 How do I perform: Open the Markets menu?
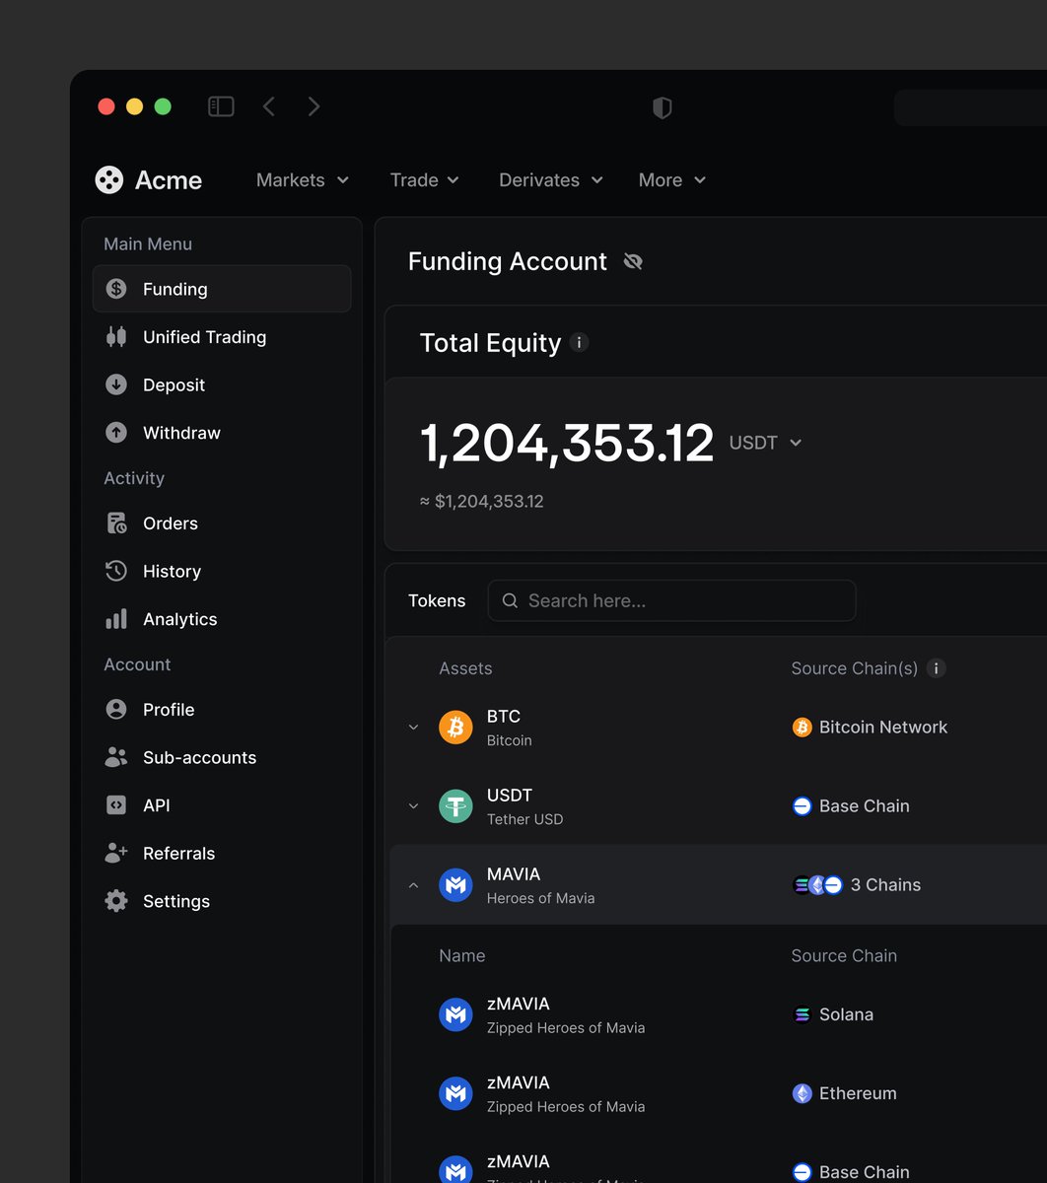(302, 180)
